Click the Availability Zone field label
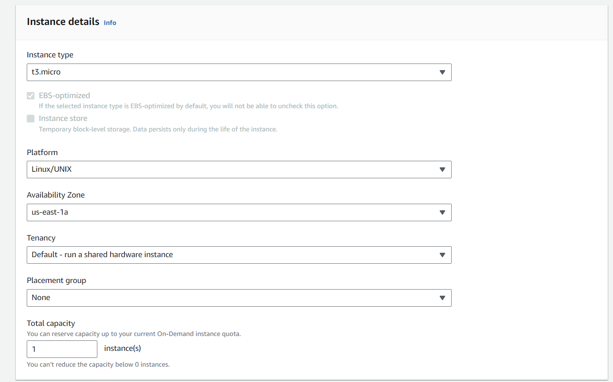The width and height of the screenshot is (613, 382). (56, 195)
